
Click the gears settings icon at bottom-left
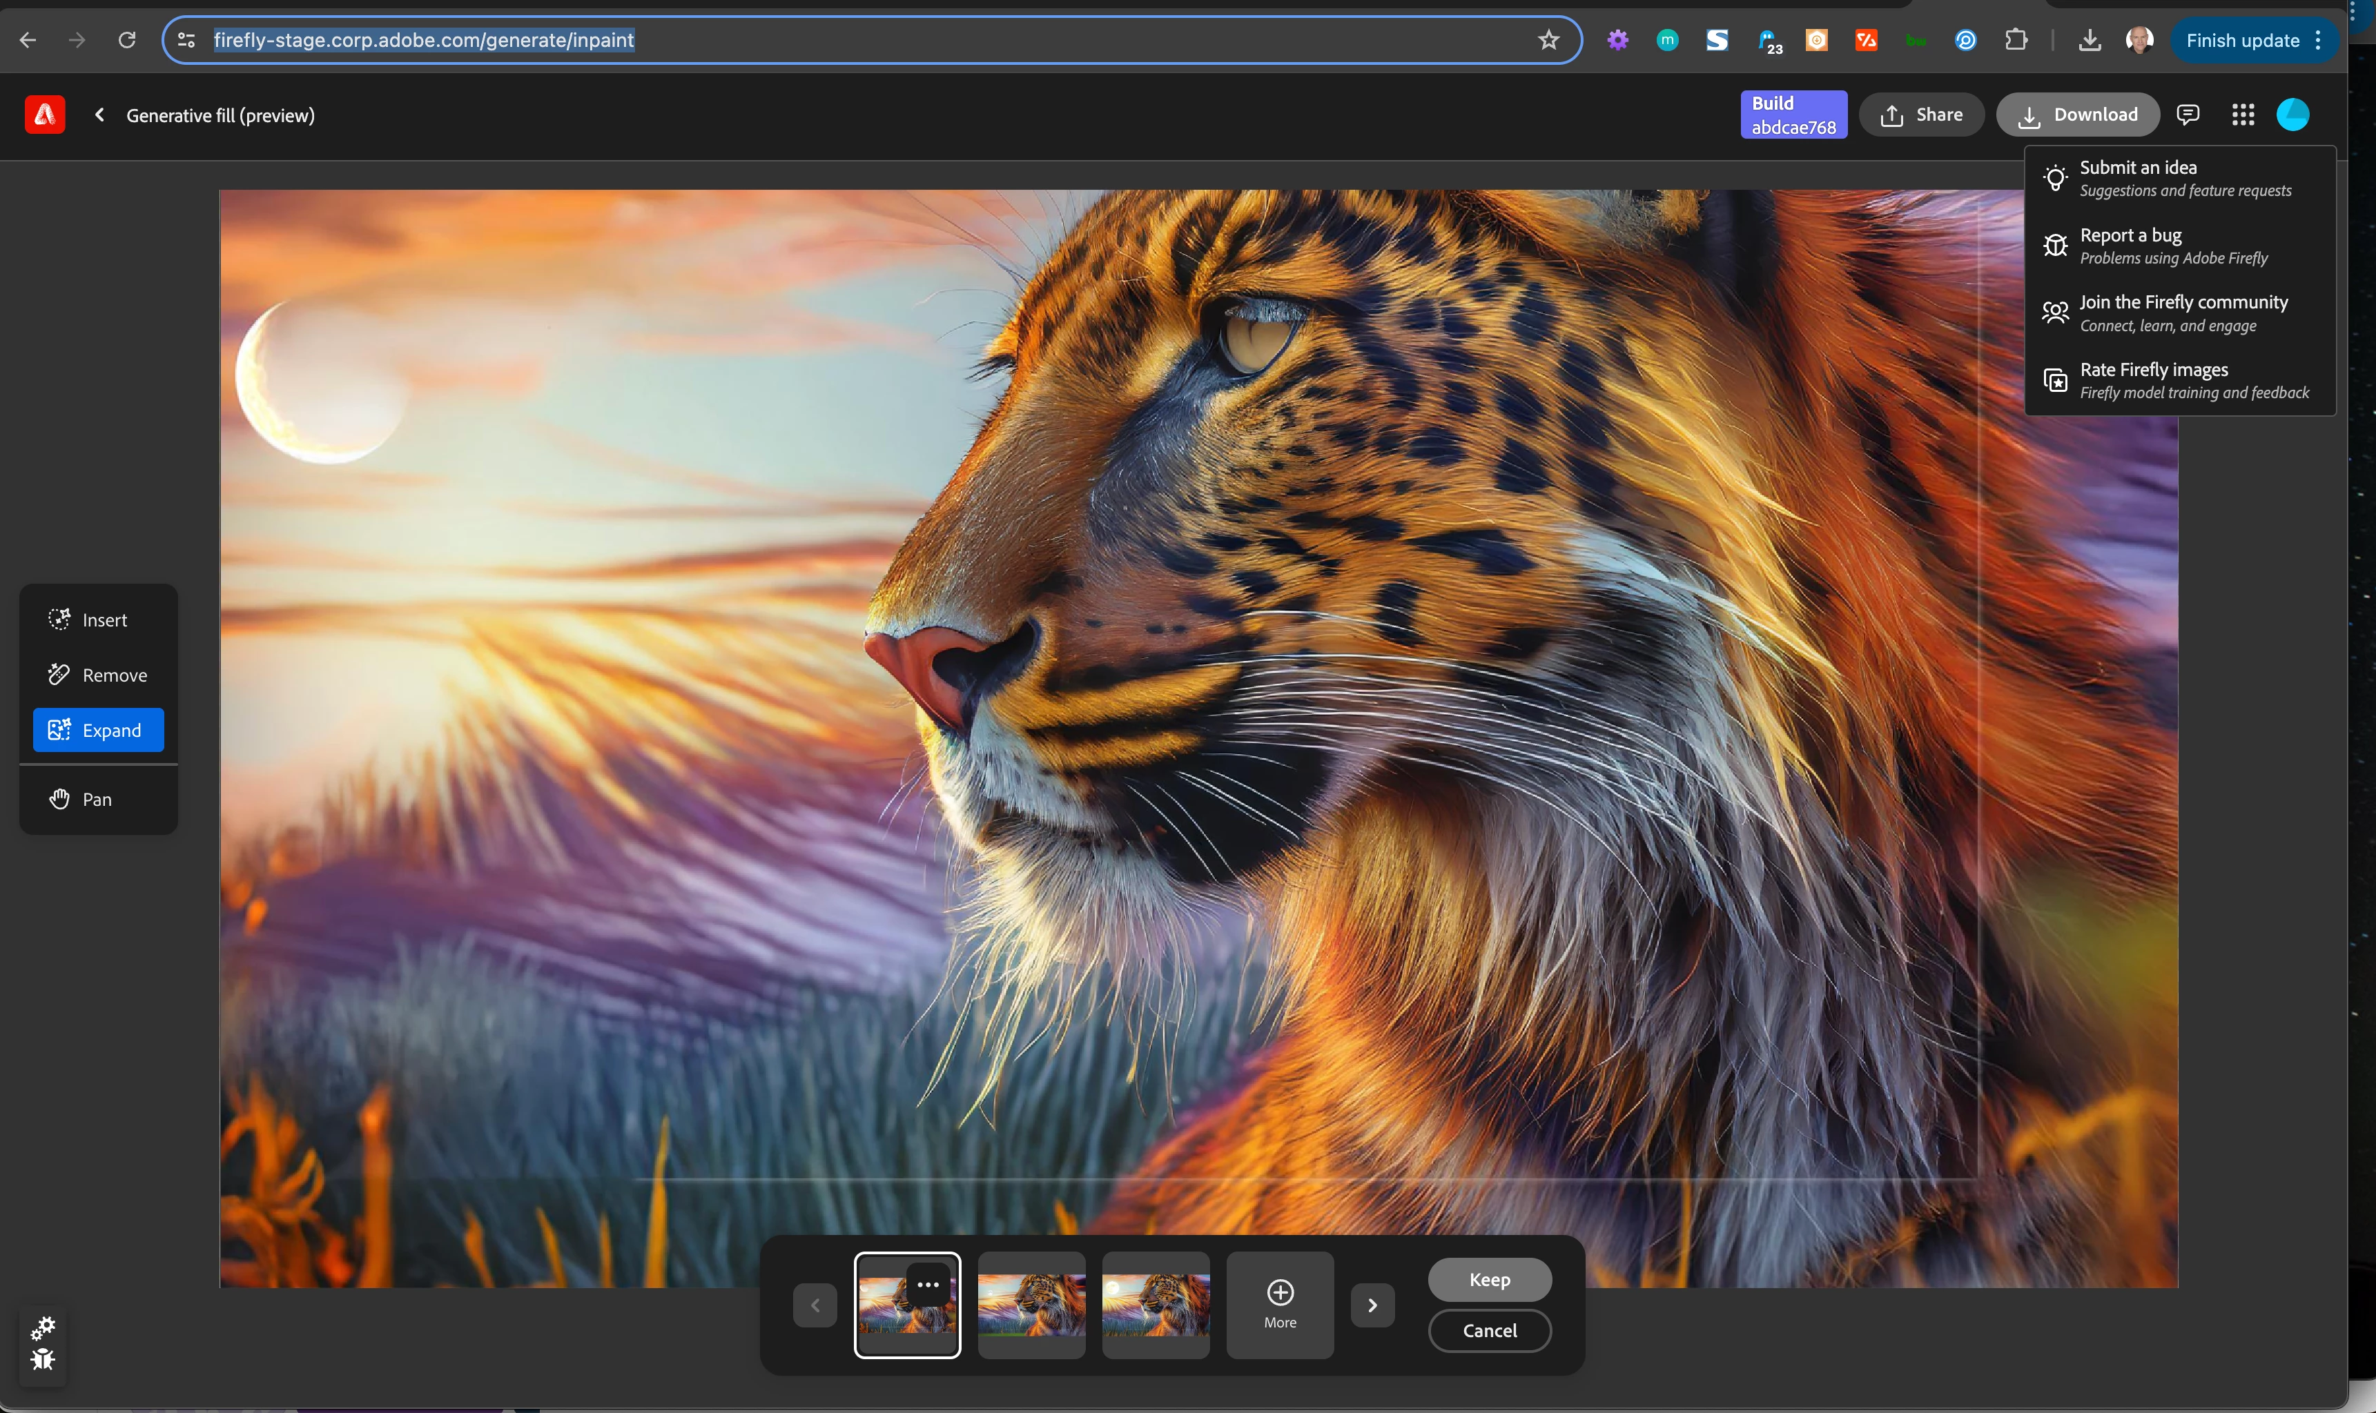pyautogui.click(x=43, y=1327)
